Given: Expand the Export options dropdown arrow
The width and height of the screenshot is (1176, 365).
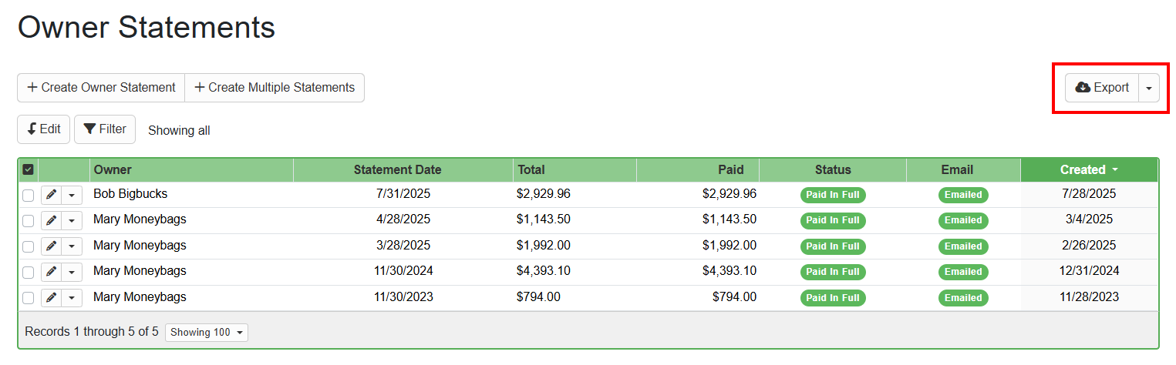Looking at the screenshot, I should tap(1149, 88).
